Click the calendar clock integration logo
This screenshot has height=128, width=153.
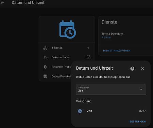[x=68, y=29]
